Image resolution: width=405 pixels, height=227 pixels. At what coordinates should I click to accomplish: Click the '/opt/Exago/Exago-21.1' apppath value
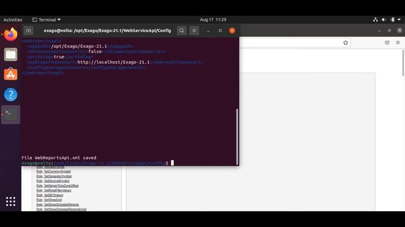[78, 46]
